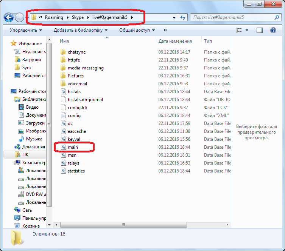The image size is (285, 251).
Task: Click navigation pane scrollbar up arrow
Action: (49, 40)
